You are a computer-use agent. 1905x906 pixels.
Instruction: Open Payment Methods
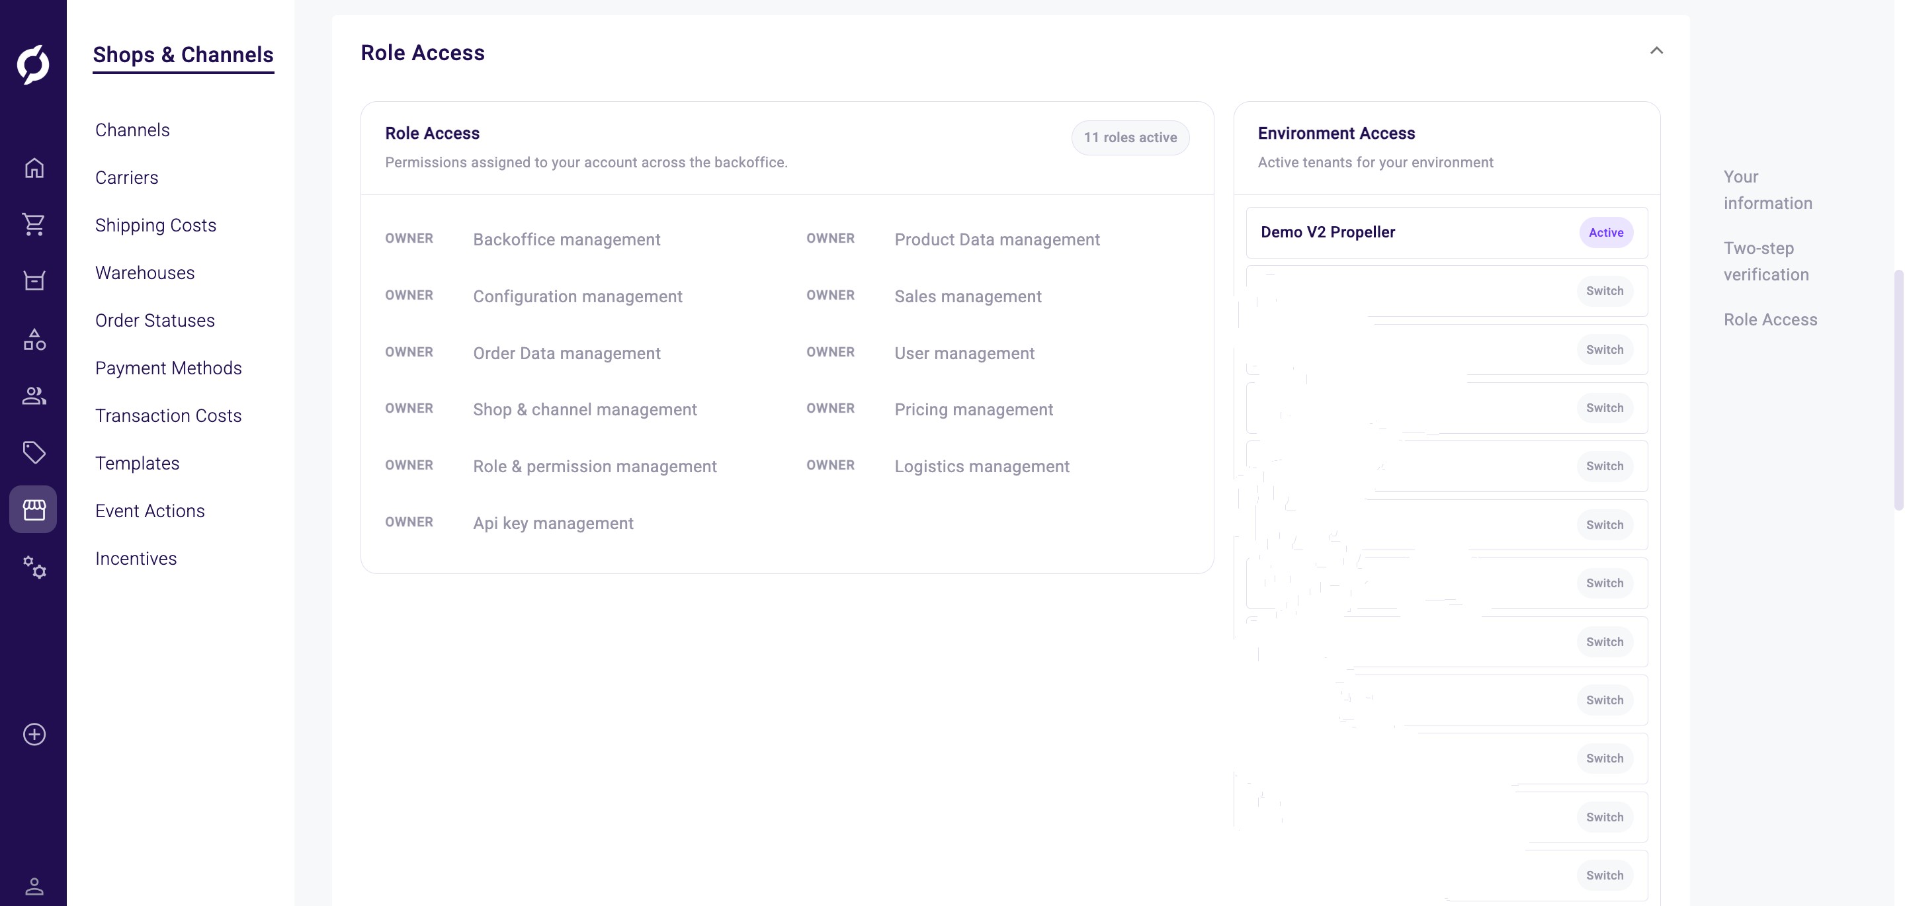tap(169, 368)
